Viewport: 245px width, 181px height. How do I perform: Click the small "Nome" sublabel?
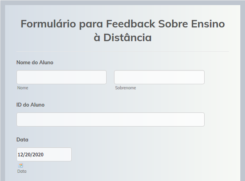[x=23, y=88]
